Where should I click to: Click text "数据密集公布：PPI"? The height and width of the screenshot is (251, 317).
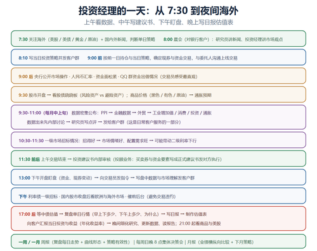(89, 113)
